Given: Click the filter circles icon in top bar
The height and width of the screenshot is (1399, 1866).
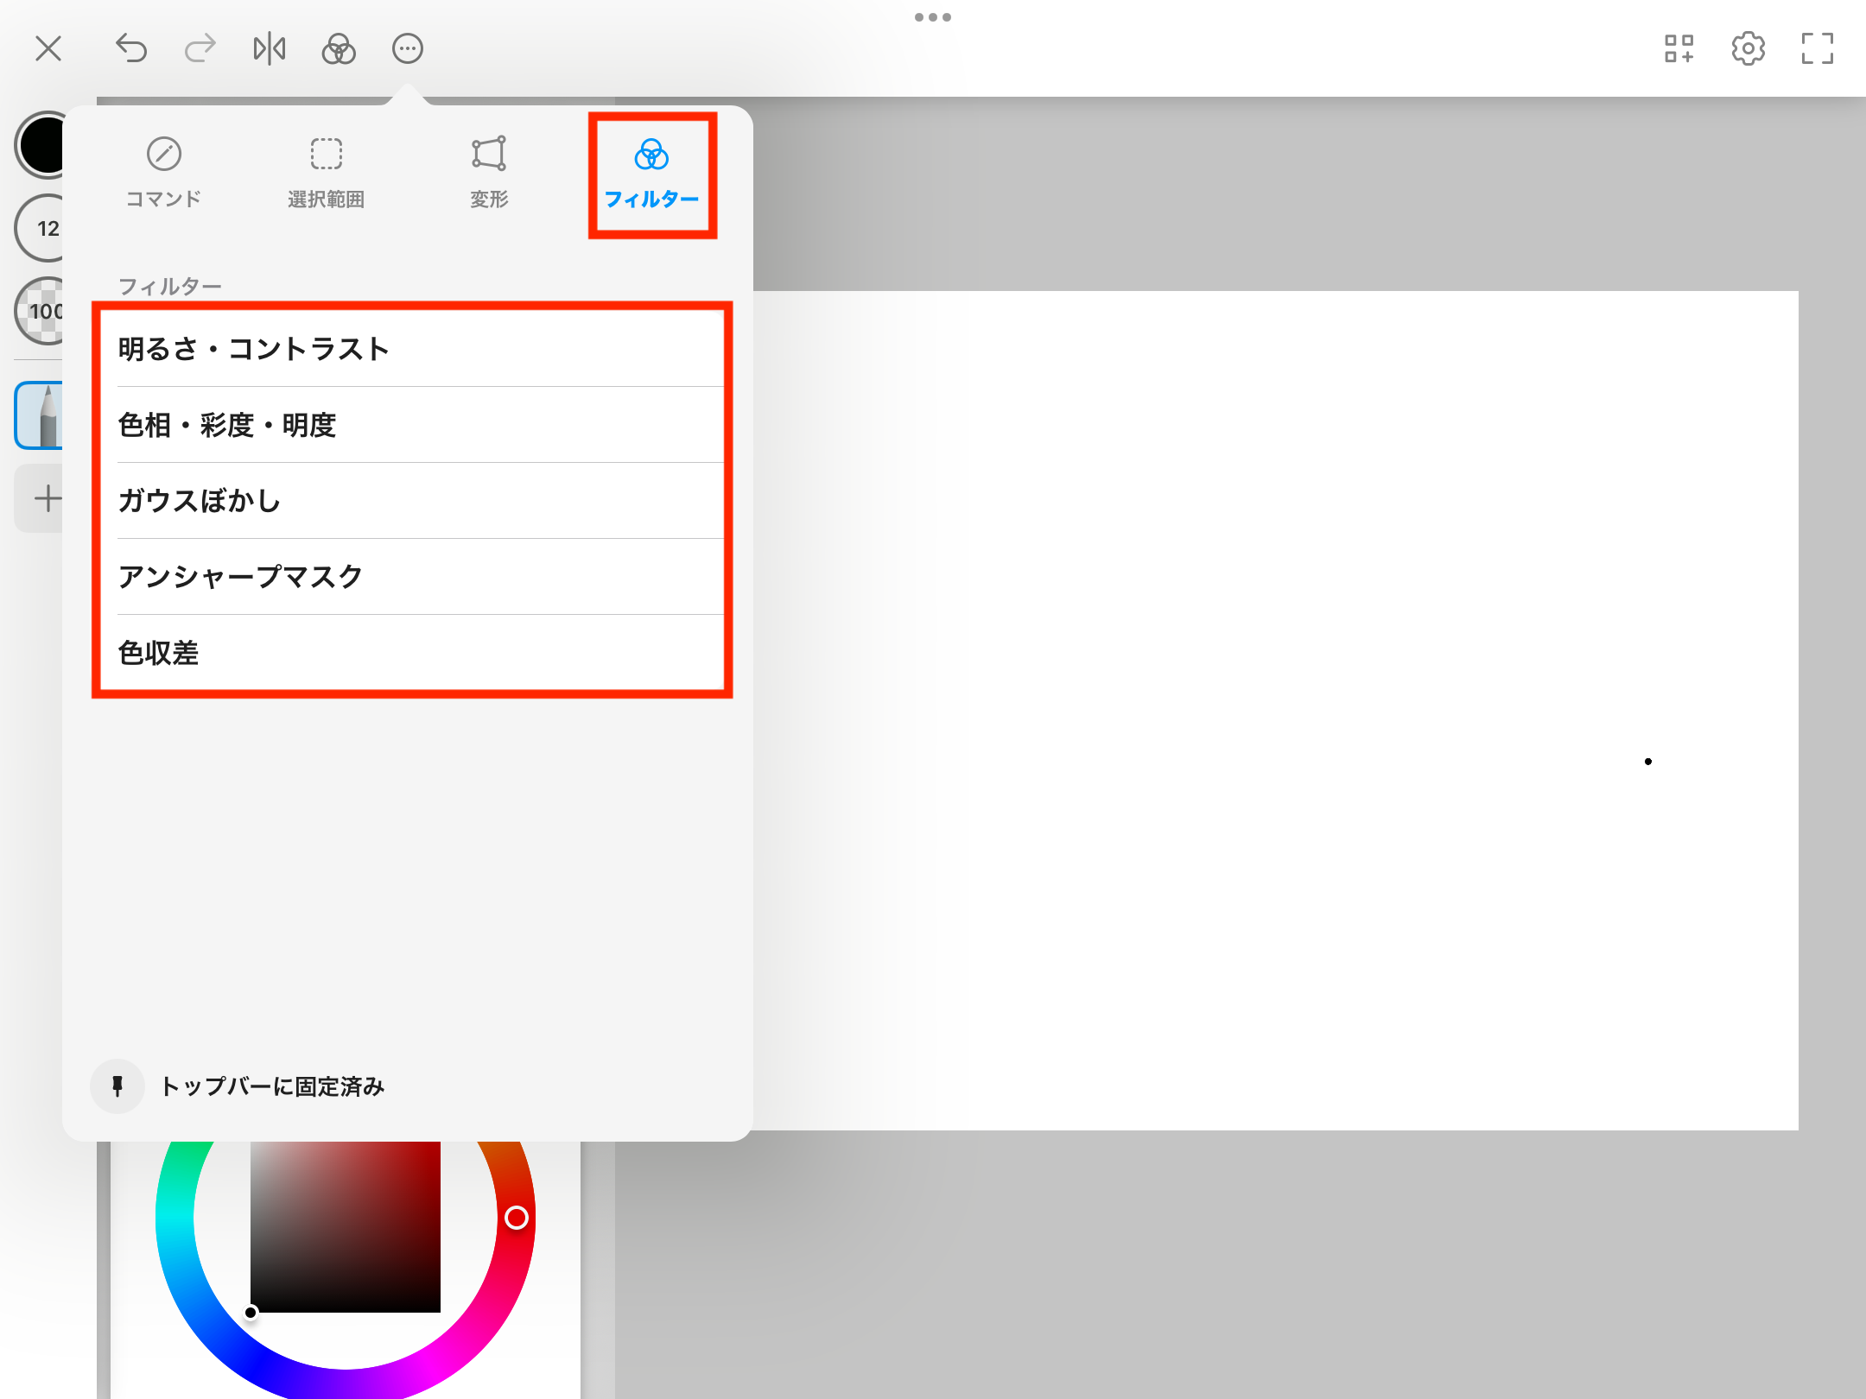Looking at the screenshot, I should pyautogui.click(x=339, y=48).
